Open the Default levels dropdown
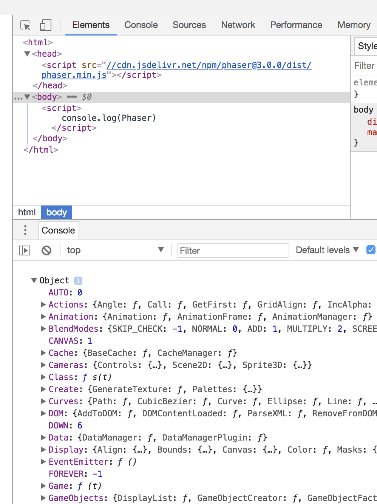The width and height of the screenshot is (377, 504). coord(327,250)
